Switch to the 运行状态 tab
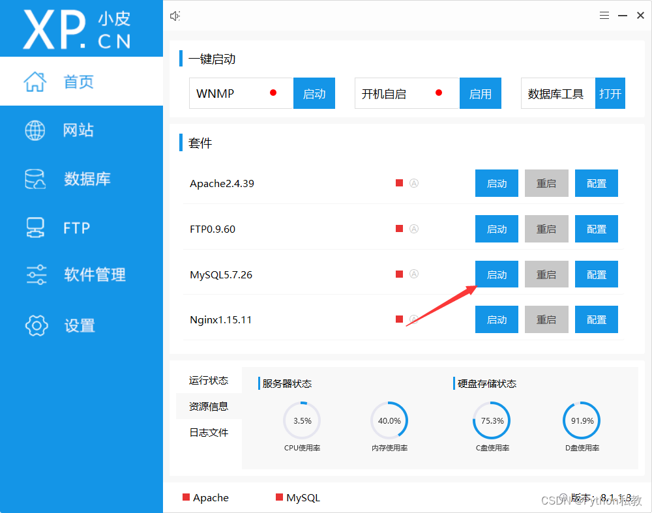This screenshot has width=652, height=513. pyautogui.click(x=209, y=380)
